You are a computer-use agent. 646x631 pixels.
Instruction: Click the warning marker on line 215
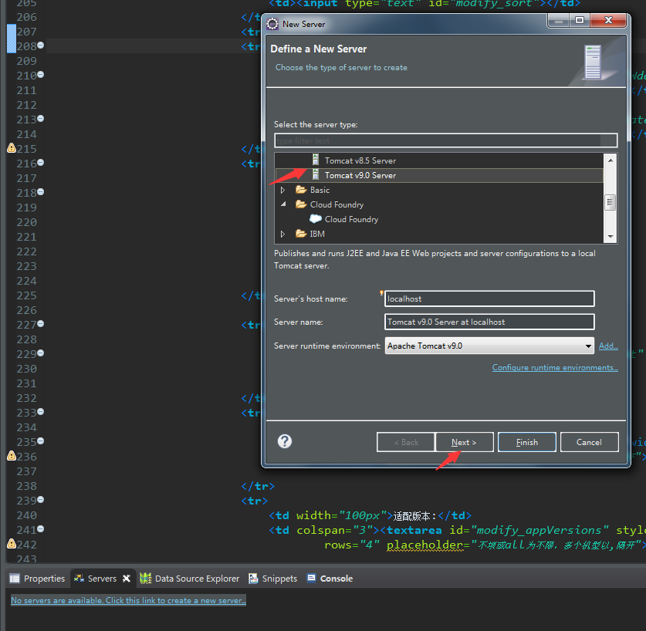tap(12, 148)
